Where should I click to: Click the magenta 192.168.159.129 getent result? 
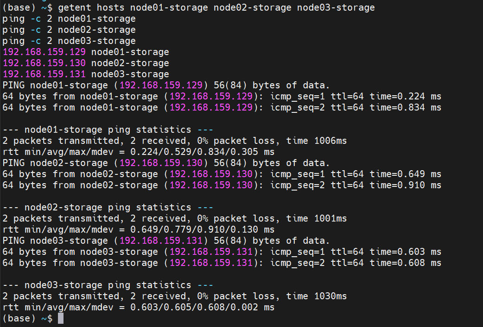click(44, 52)
